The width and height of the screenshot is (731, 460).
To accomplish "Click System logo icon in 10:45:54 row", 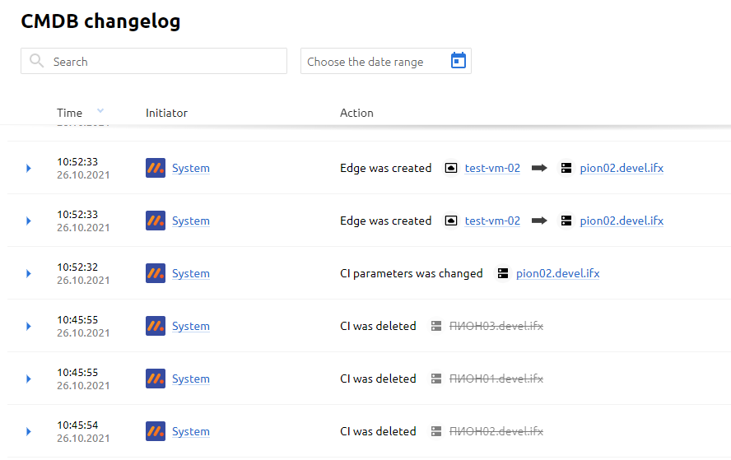I will pyautogui.click(x=156, y=431).
